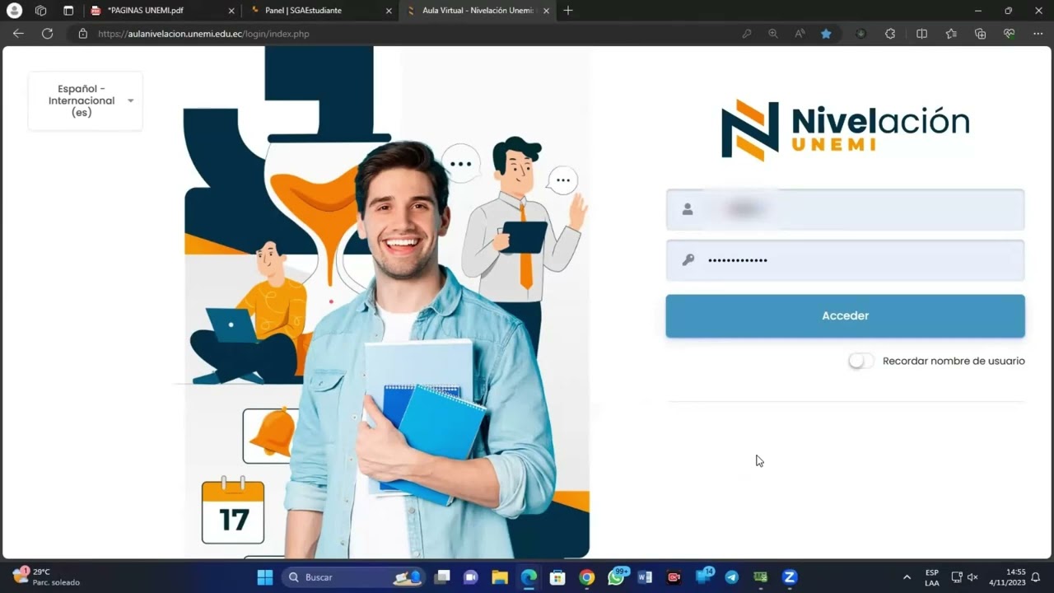Activate the Read aloud icon

pos(800,34)
